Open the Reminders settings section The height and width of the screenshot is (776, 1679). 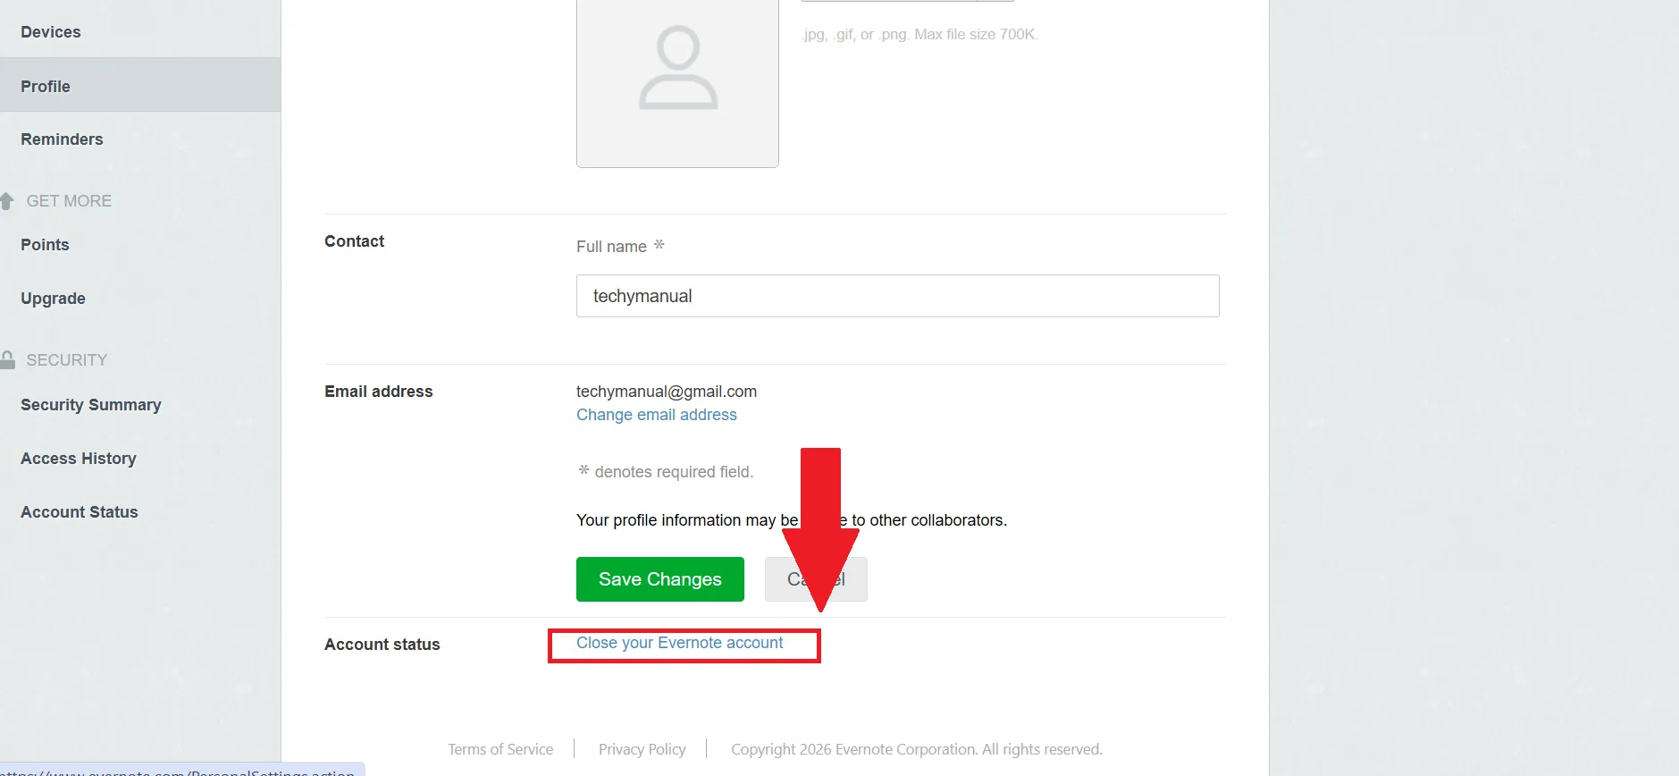(62, 139)
